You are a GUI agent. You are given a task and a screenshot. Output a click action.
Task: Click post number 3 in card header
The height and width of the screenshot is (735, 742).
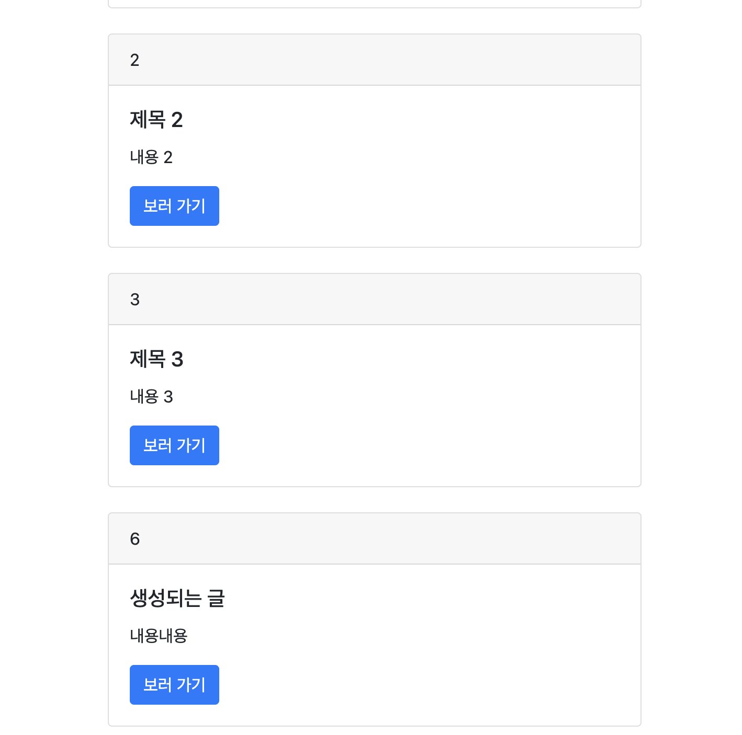pos(134,300)
